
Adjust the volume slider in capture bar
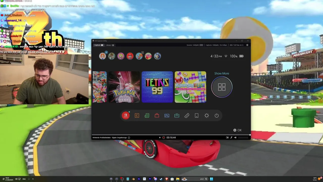coord(243,138)
